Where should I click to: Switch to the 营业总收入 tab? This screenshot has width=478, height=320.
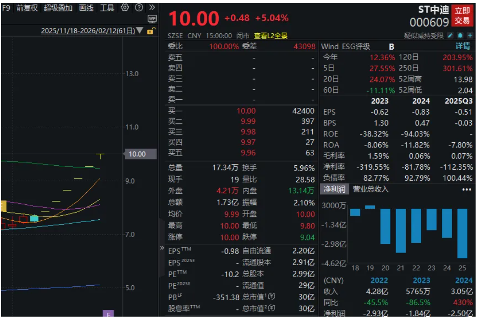pyautogui.click(x=371, y=189)
